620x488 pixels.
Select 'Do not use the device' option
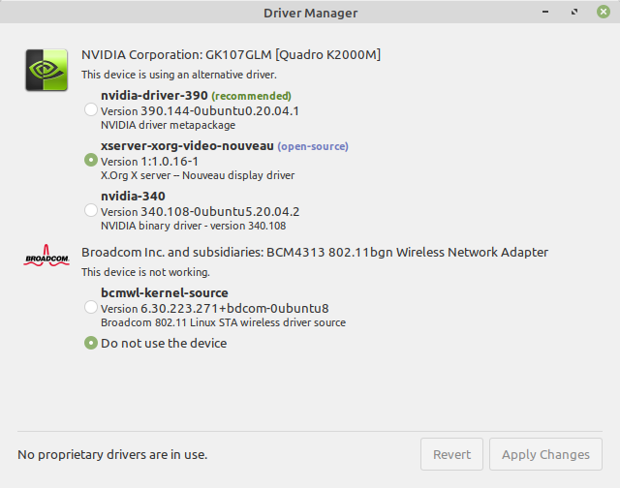91,343
